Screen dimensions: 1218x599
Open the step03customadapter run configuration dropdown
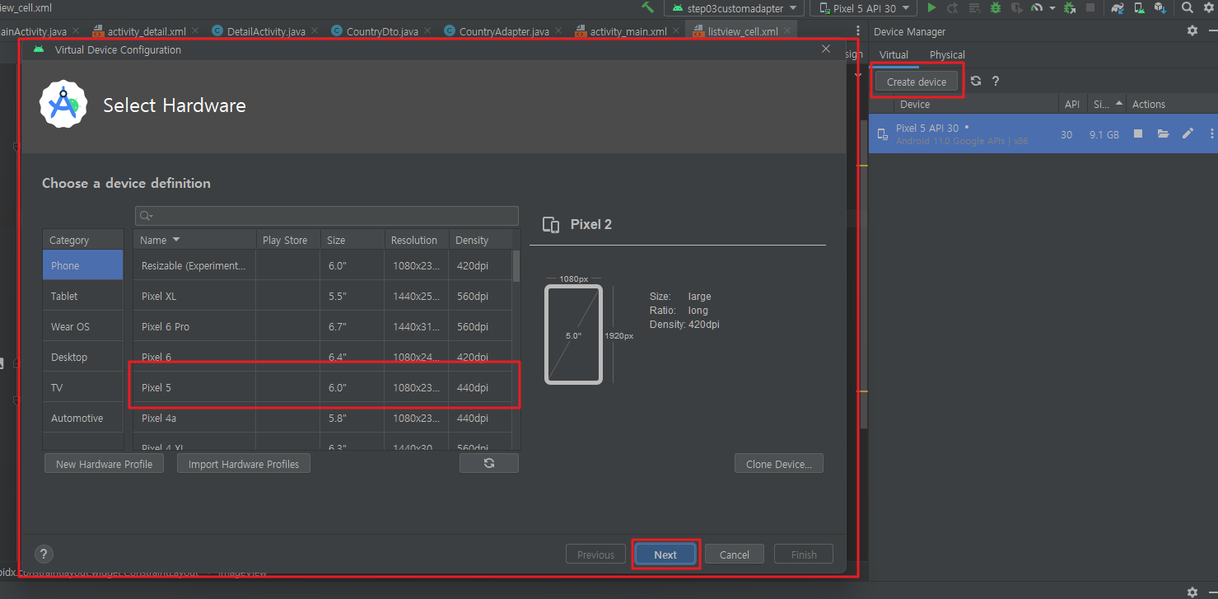tap(735, 8)
